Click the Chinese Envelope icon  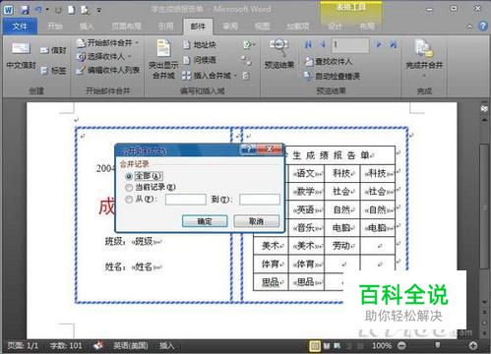22,49
